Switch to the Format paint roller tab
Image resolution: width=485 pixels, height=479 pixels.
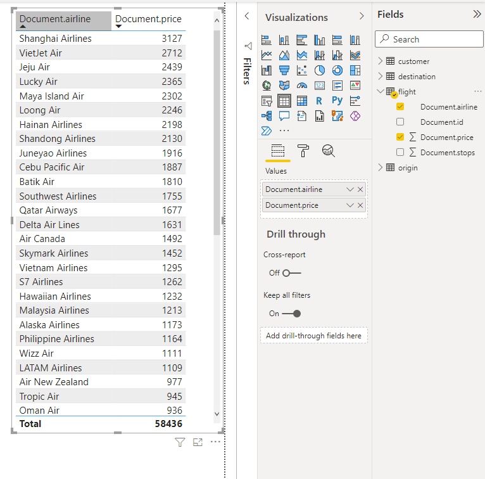tap(303, 151)
